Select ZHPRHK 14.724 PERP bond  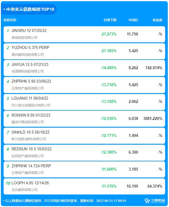point(84,169)
